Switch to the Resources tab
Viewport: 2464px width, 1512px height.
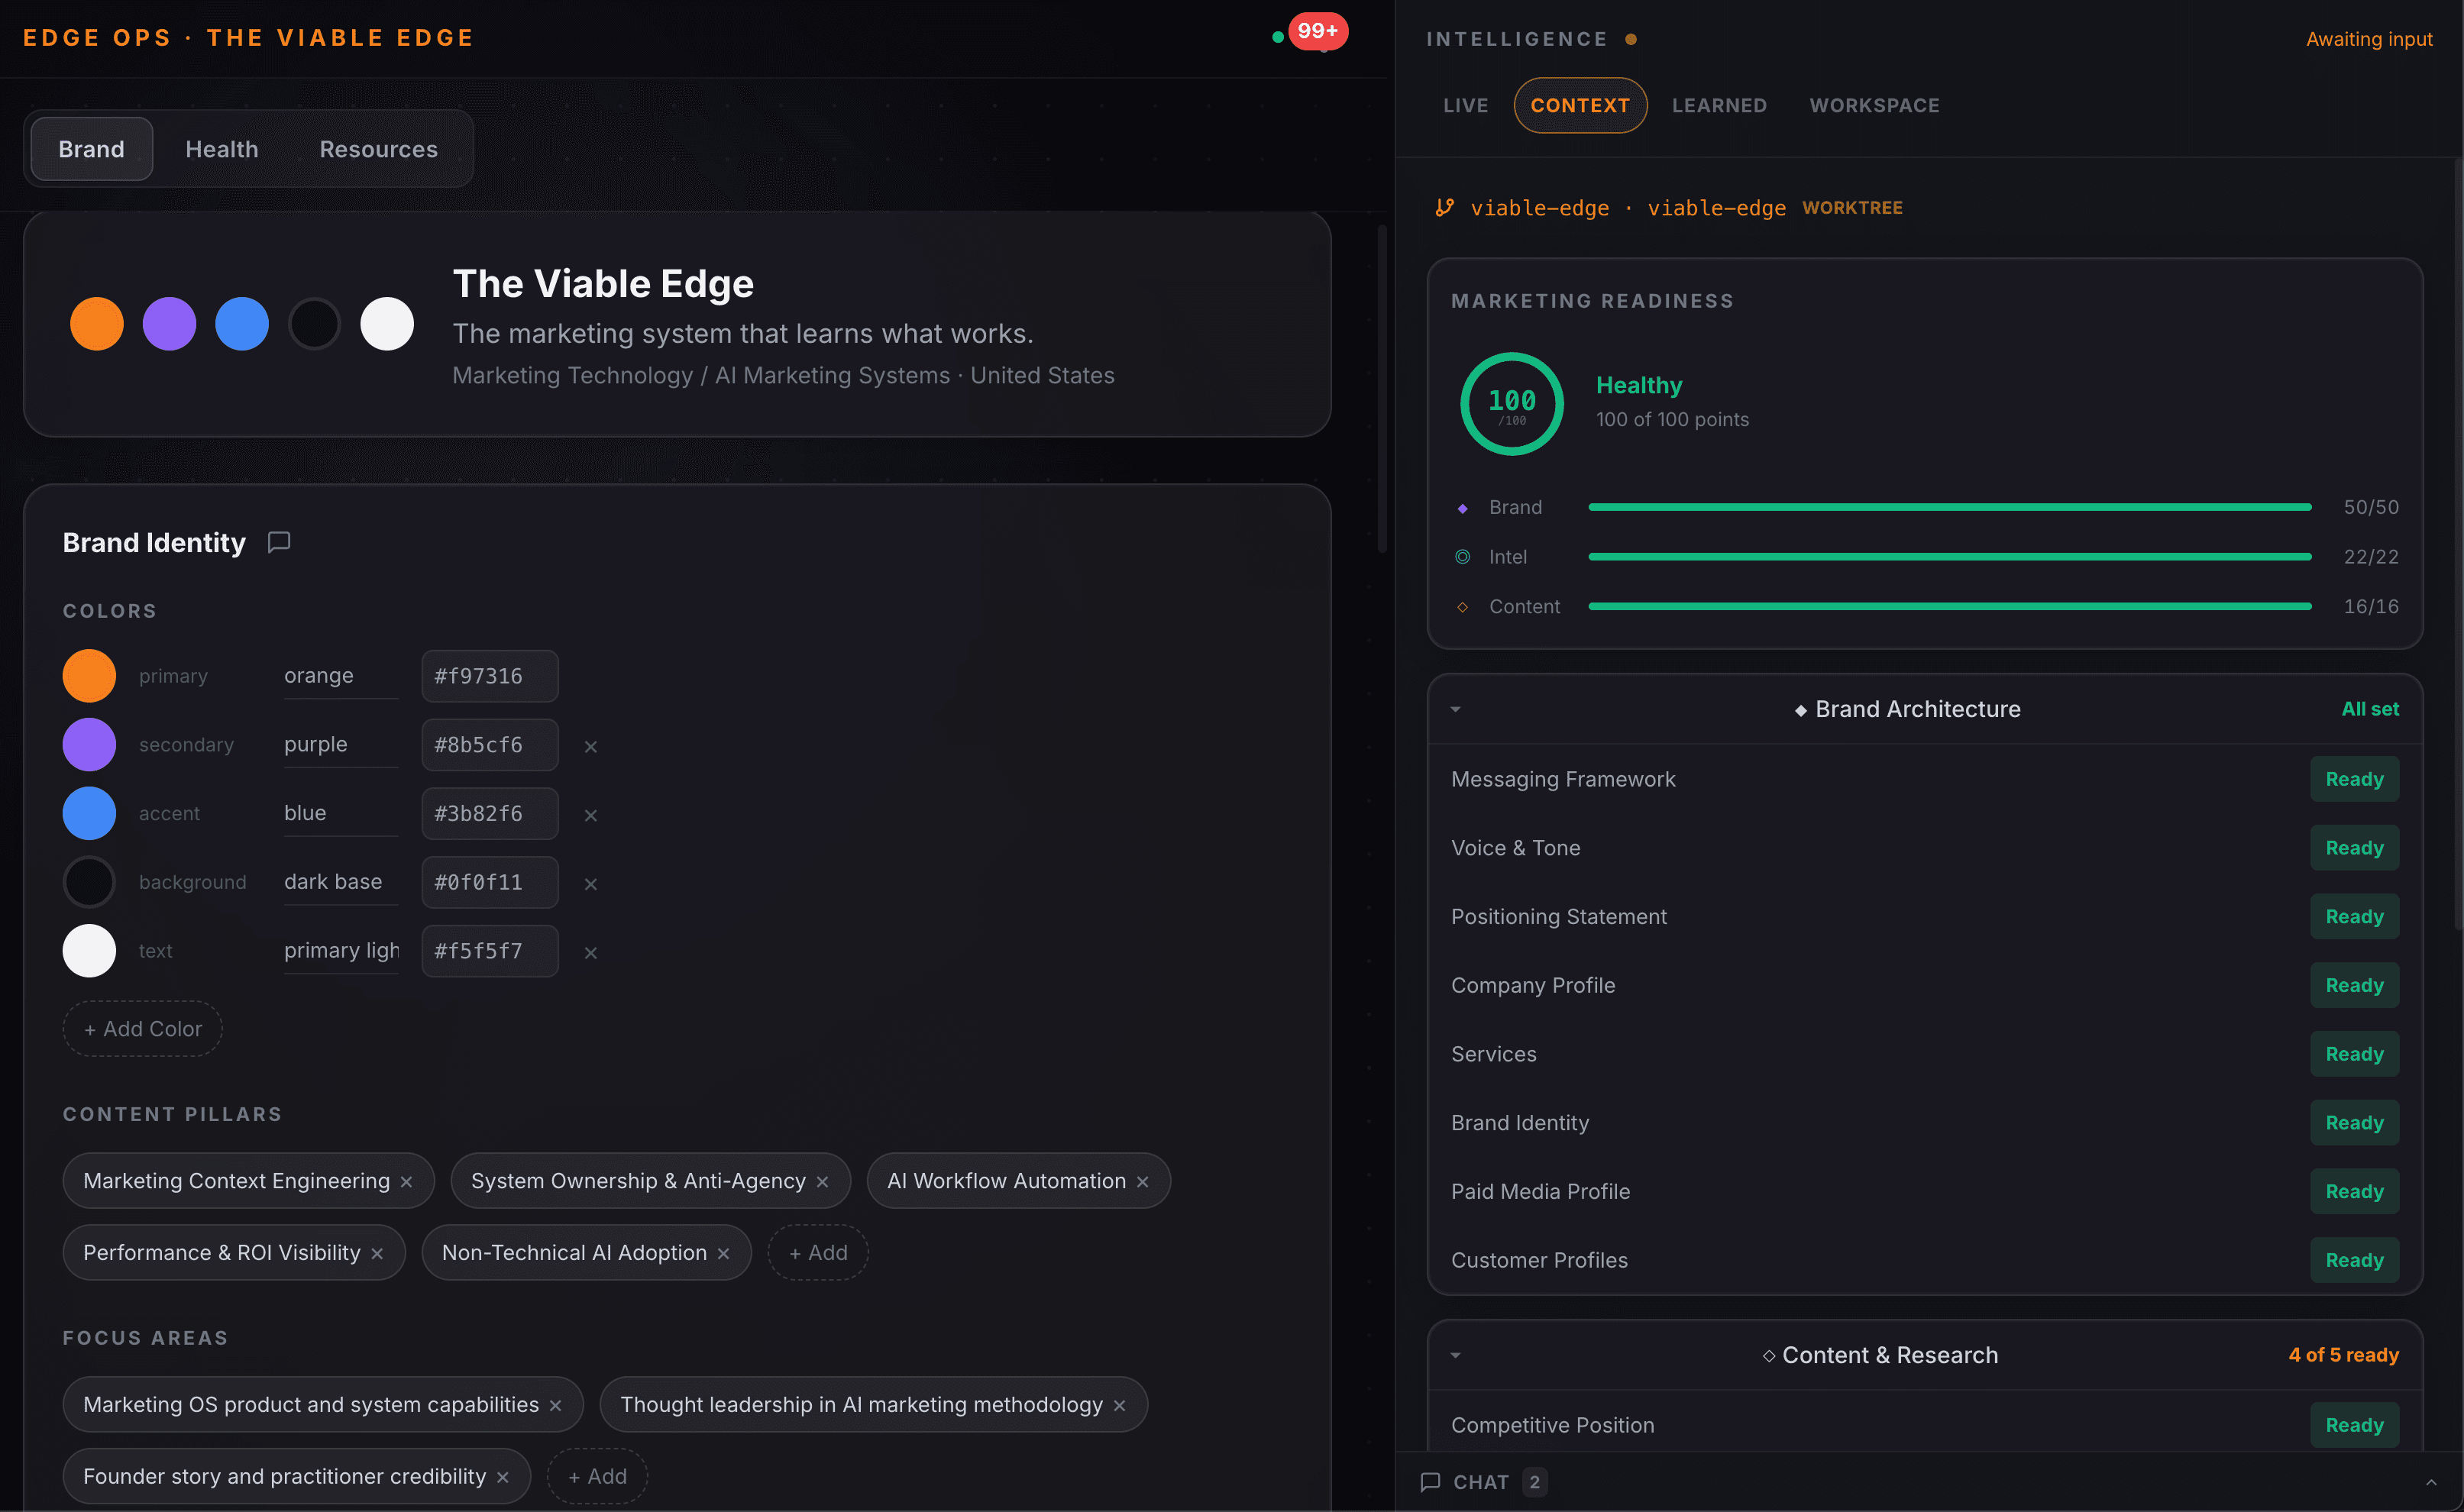(x=378, y=149)
